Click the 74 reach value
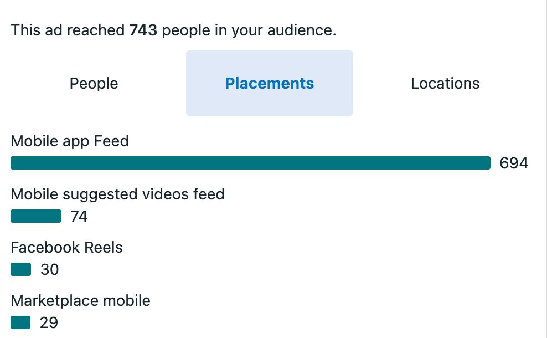 (79, 216)
